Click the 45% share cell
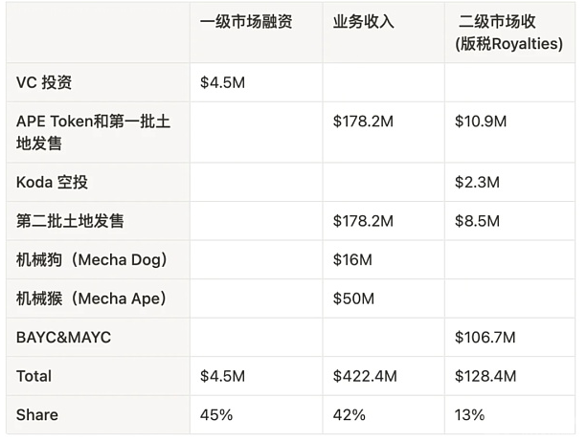The height and width of the screenshot is (442, 587). pyautogui.click(x=216, y=414)
